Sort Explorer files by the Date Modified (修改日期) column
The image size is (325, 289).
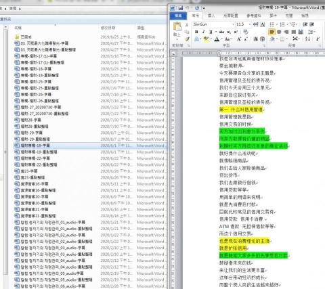108,28
